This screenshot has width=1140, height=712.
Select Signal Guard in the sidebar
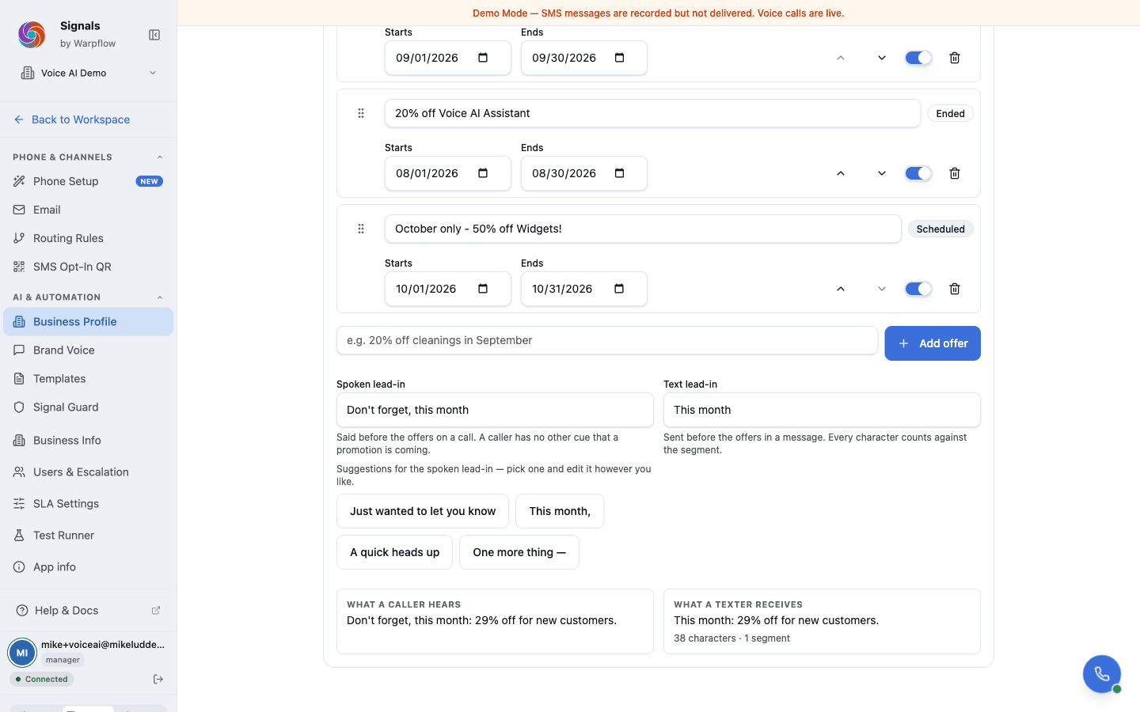click(88, 407)
